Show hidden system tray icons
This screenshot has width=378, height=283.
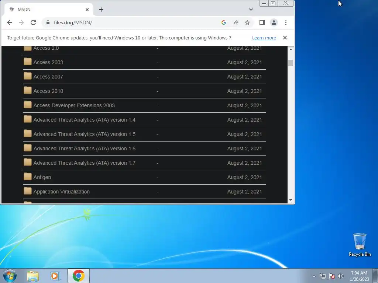pyautogui.click(x=314, y=276)
